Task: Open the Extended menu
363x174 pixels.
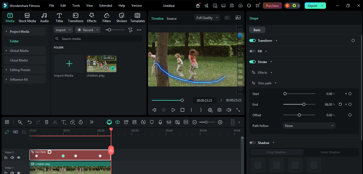Action: 105,6
